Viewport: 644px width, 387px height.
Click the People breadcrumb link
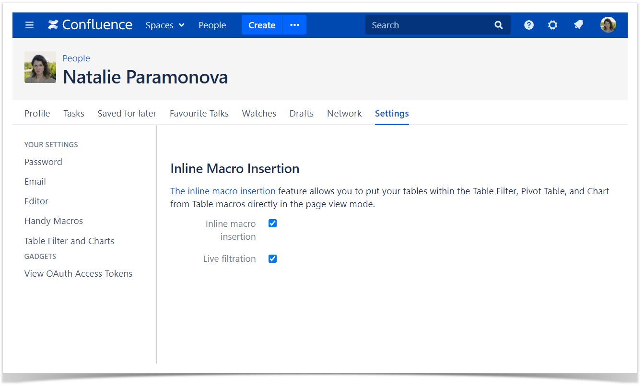click(x=76, y=58)
